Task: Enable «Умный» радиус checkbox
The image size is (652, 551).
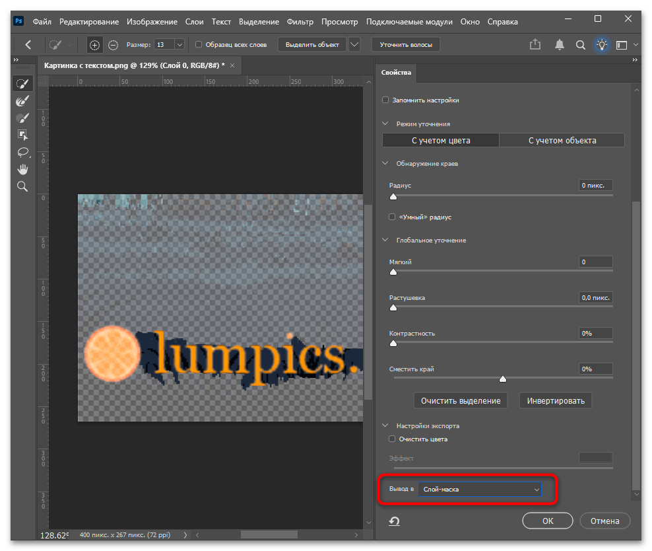Action: tap(392, 217)
